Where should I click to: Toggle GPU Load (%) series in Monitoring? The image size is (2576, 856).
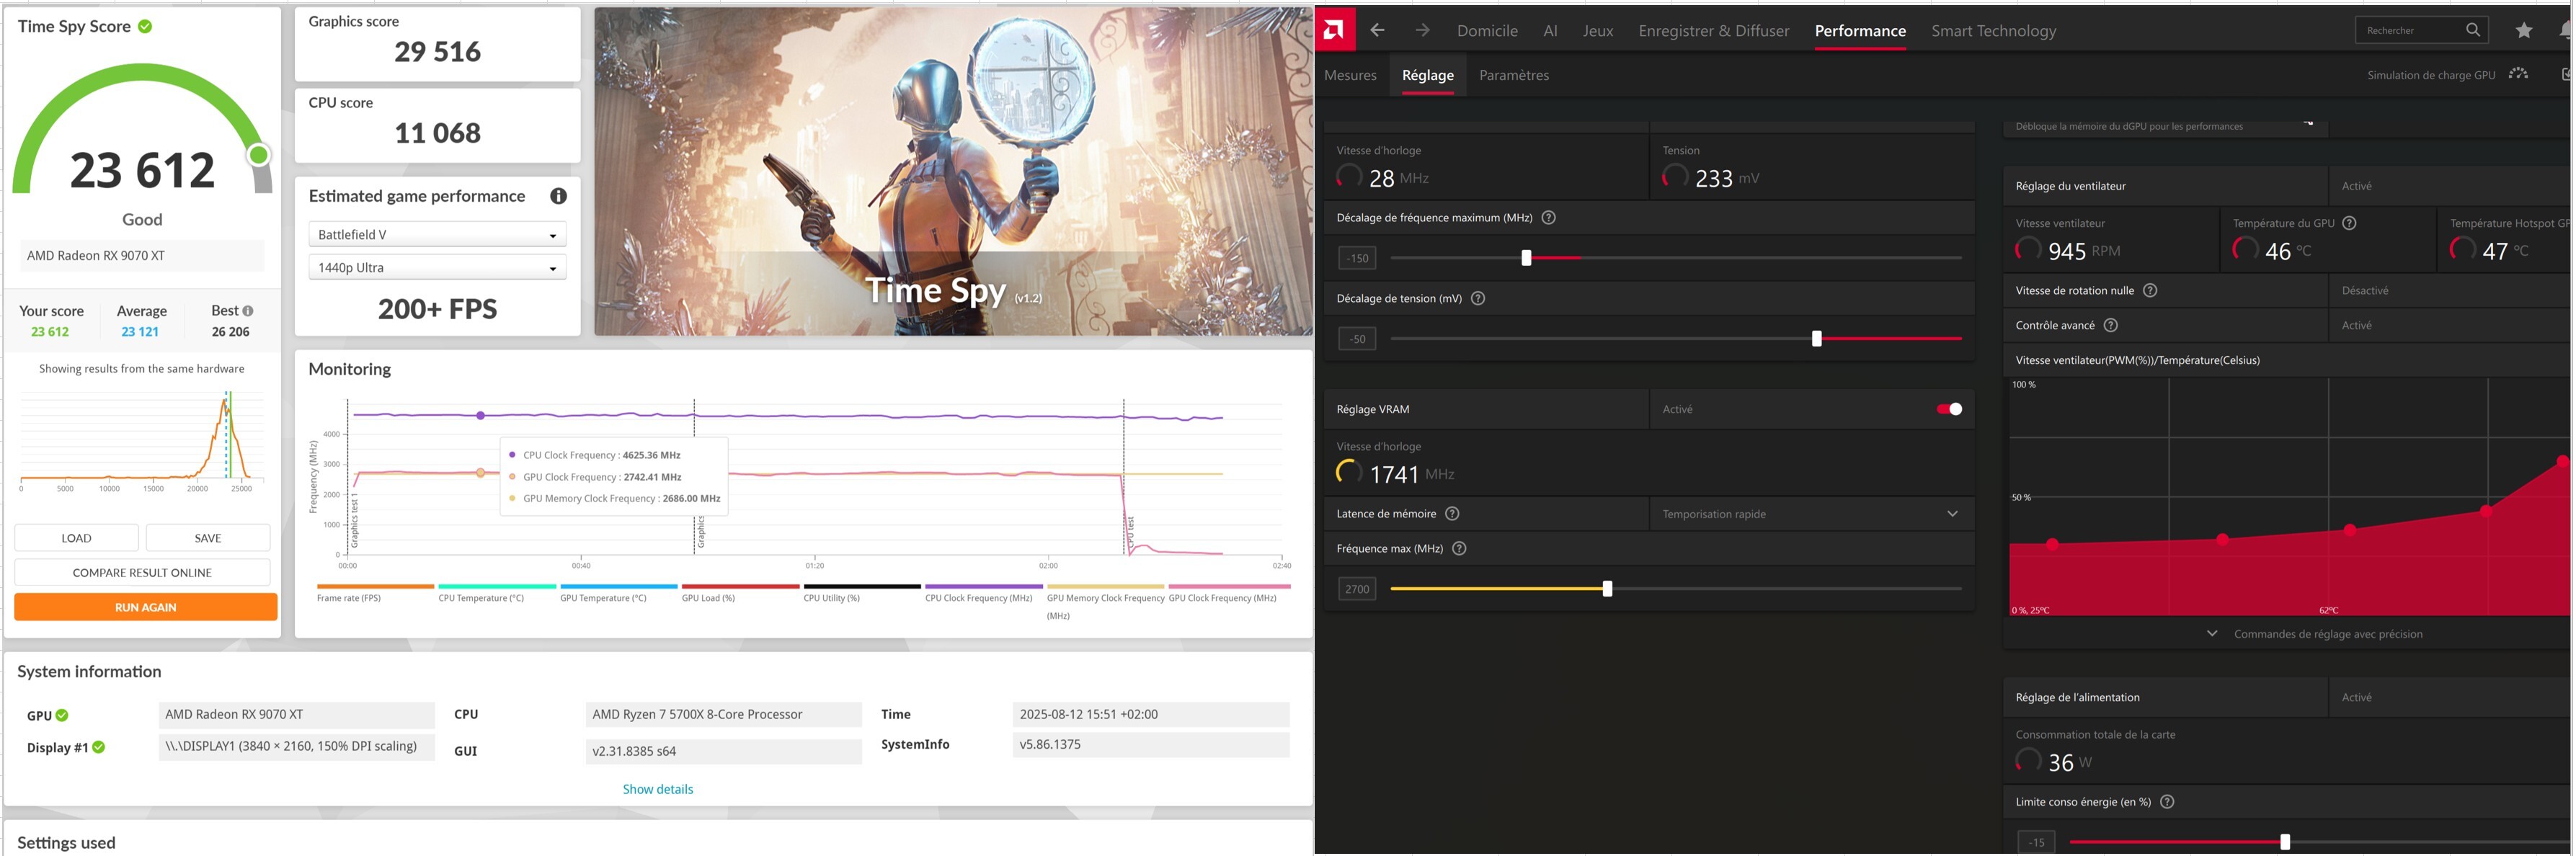740,593
